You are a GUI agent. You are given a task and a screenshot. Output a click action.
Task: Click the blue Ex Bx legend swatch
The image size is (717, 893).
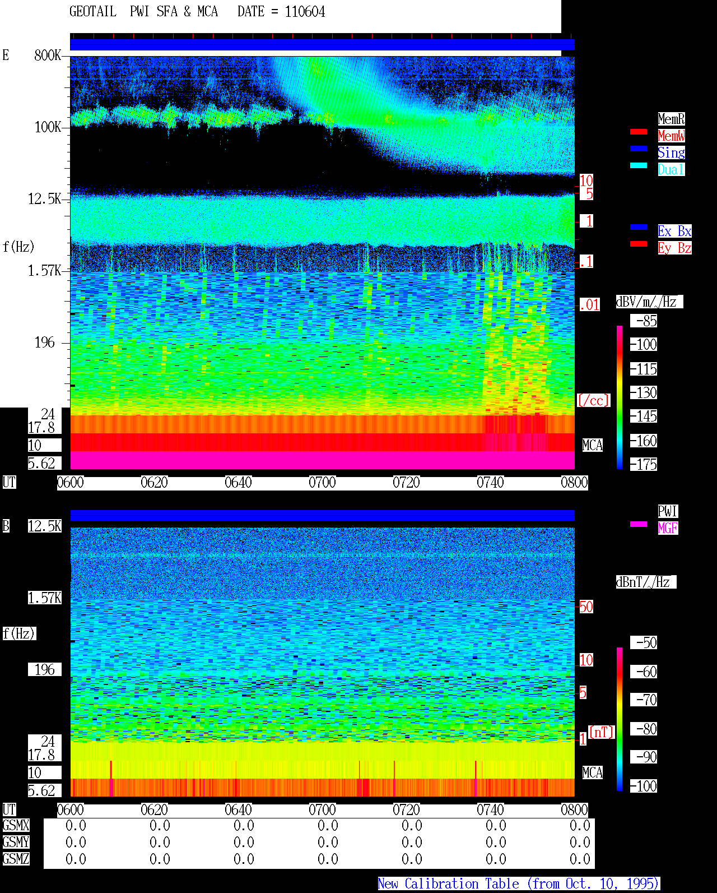639,227
